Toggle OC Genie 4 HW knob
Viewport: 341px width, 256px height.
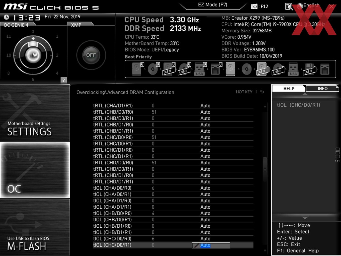click(x=33, y=55)
